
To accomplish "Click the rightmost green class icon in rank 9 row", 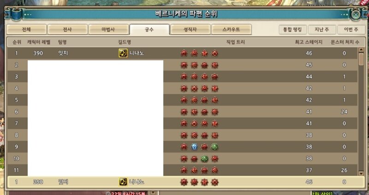I will (x=214, y=147).
